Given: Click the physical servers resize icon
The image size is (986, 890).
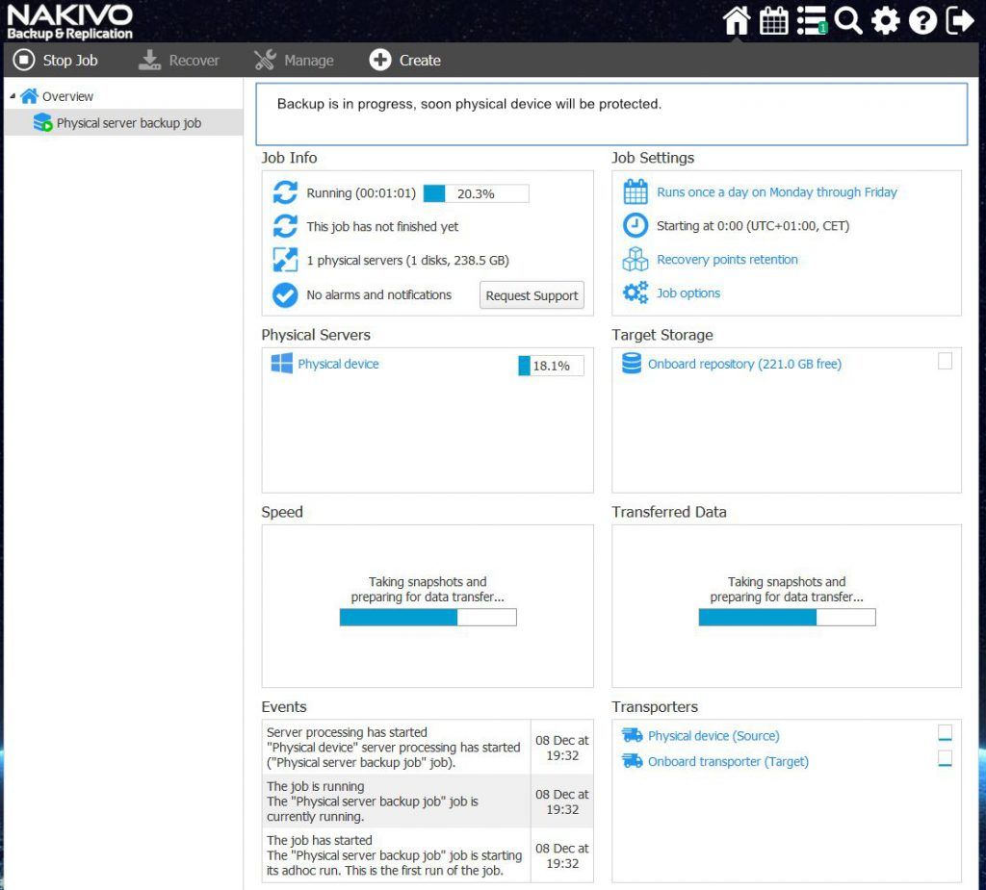Looking at the screenshot, I should pyautogui.click(x=285, y=260).
